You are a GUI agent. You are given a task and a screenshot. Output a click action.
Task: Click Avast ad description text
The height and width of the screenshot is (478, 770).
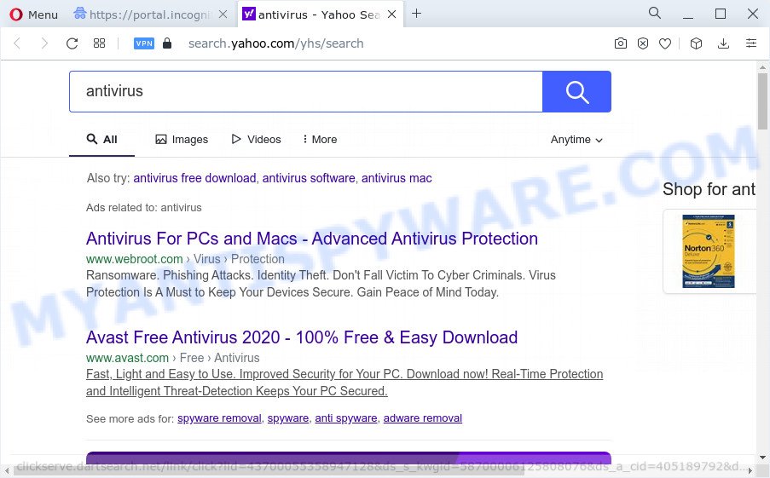point(344,383)
